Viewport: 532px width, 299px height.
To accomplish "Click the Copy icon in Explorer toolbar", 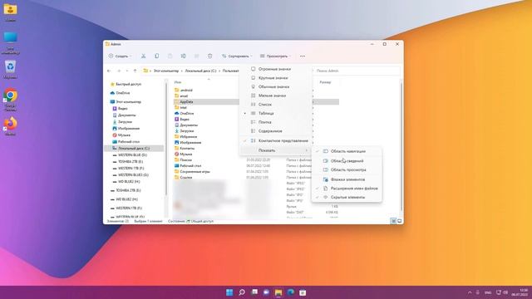I will [157, 56].
